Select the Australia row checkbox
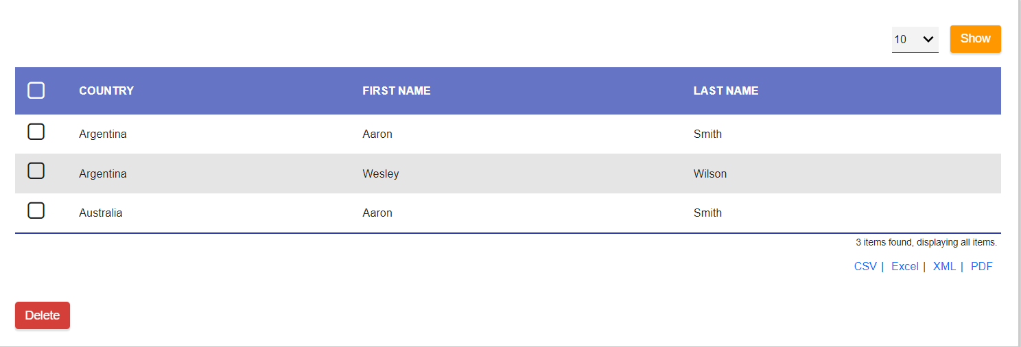1021x347 pixels. (x=36, y=211)
